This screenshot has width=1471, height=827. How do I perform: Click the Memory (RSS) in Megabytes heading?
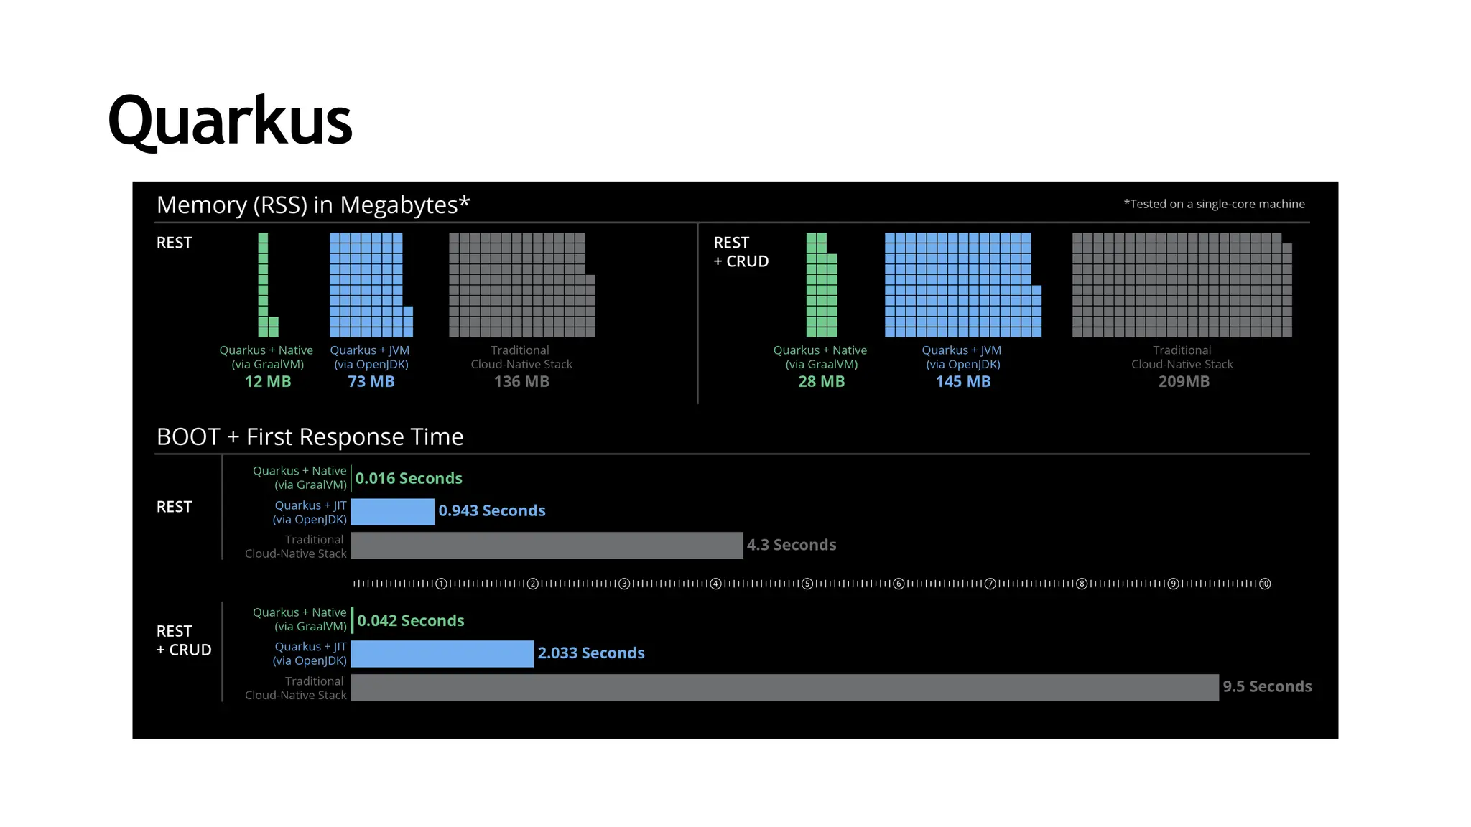(312, 205)
